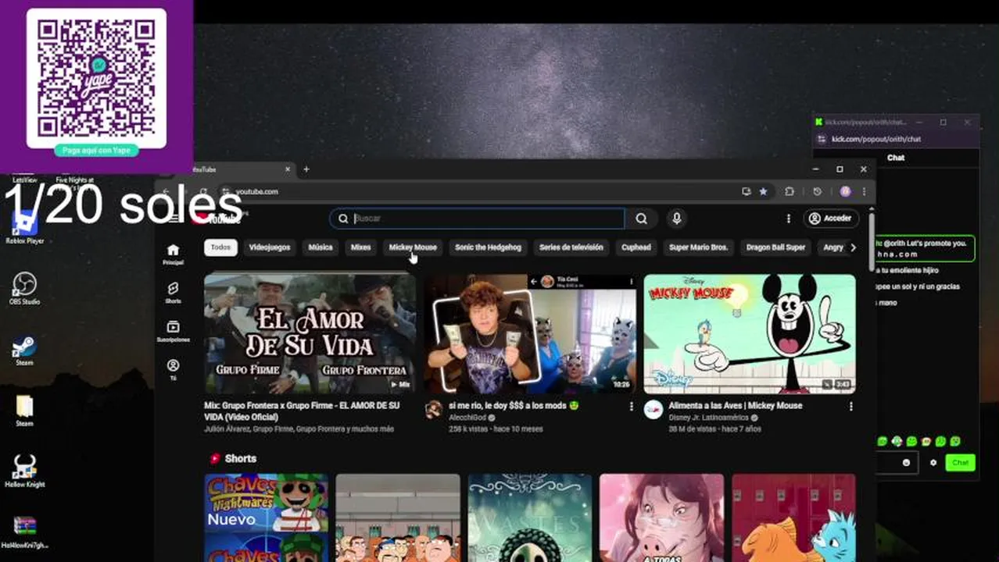Click the kick.com popout chat address

coord(876,139)
